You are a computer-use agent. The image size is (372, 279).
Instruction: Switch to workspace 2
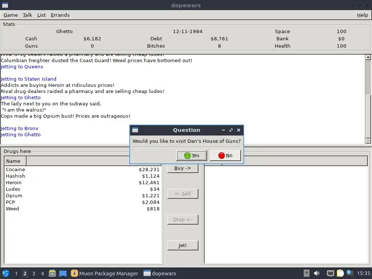[25, 274]
